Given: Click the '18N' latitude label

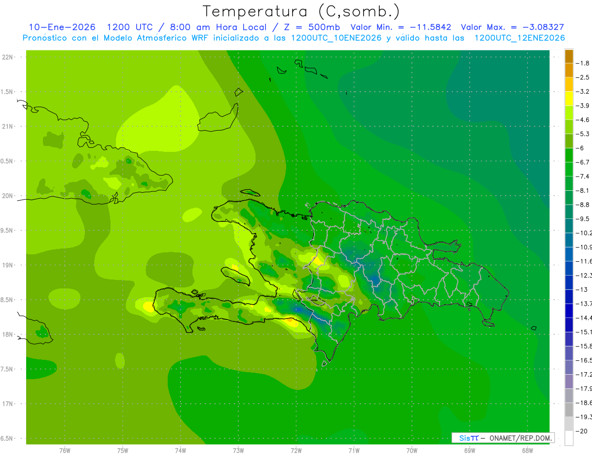Looking at the screenshot, I should coord(7,335).
